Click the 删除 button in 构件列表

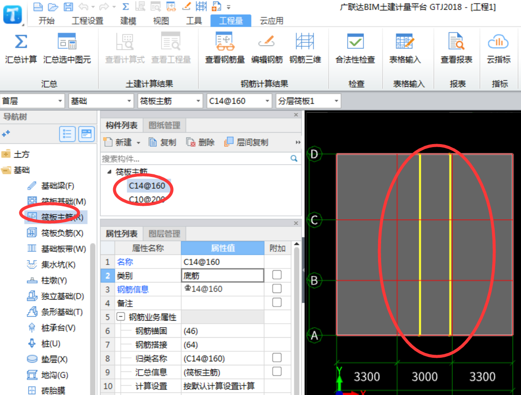tap(201, 143)
